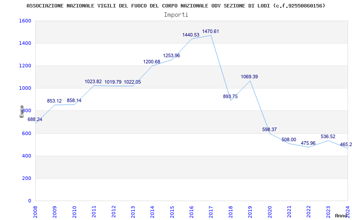Click the x-axis year 2023
The width and height of the screenshot is (352, 220).
point(328,212)
